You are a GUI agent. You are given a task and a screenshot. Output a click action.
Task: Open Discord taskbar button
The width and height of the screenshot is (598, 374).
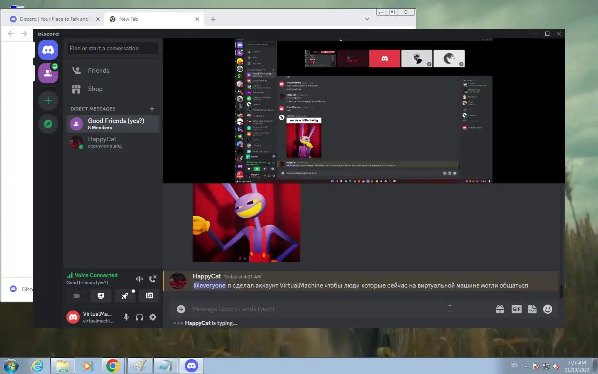191,366
